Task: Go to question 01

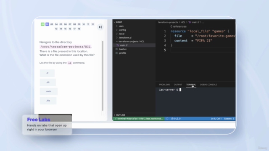Action: pos(42,24)
